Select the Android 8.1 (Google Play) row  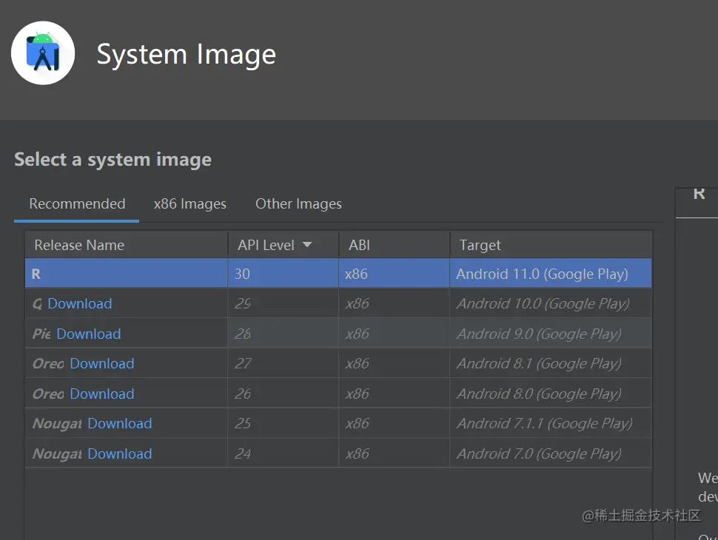click(538, 364)
